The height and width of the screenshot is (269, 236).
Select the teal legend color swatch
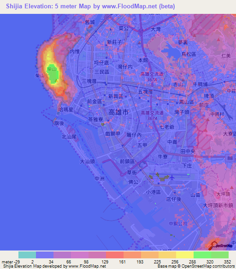click(x=27, y=255)
